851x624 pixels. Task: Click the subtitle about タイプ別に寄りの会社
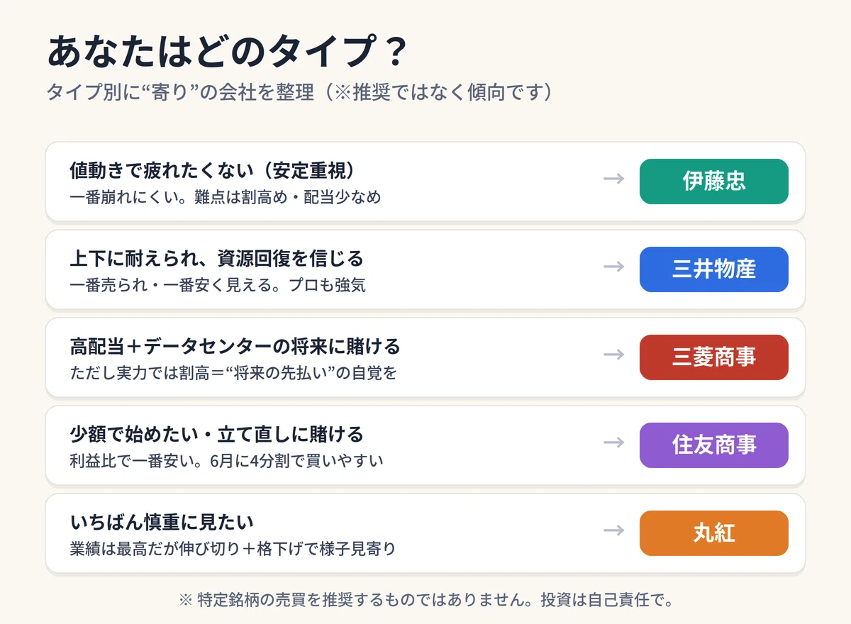(x=299, y=92)
